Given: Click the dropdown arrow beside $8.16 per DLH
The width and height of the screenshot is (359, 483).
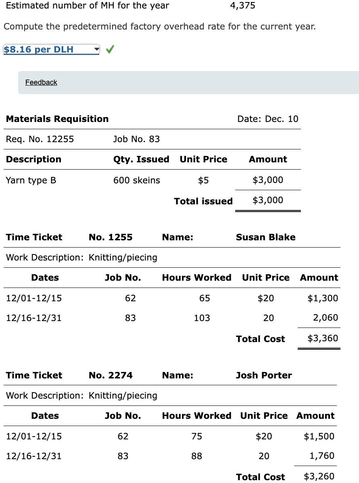Looking at the screenshot, I should click(96, 49).
